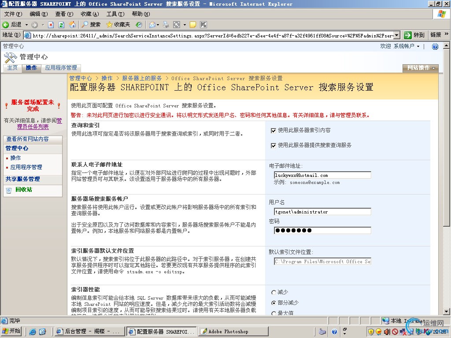Open 管理员任务列表 link in sidebar
Viewport: 451px width, 338px height.
pos(33,127)
